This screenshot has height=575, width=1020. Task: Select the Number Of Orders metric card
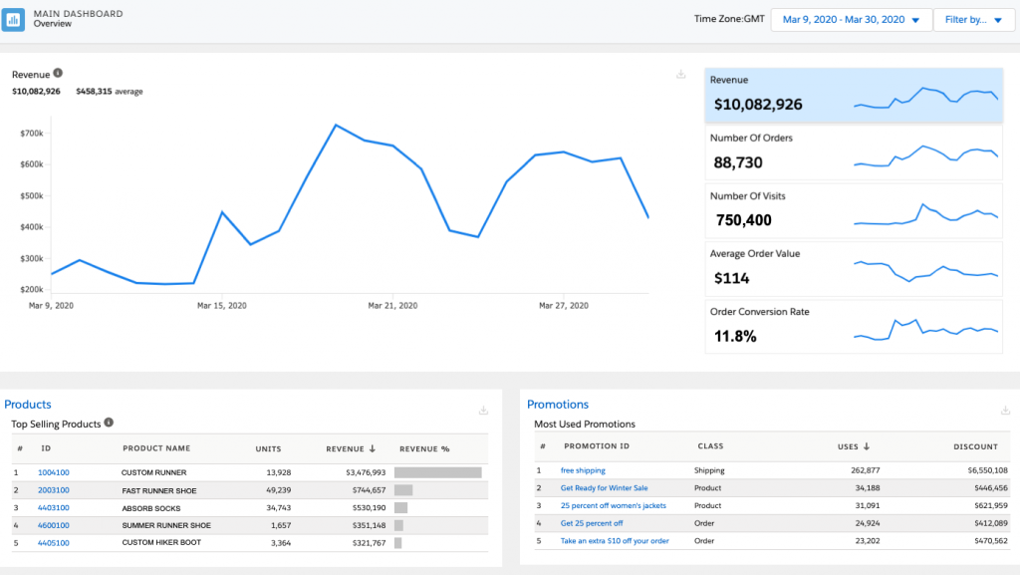tap(853, 153)
